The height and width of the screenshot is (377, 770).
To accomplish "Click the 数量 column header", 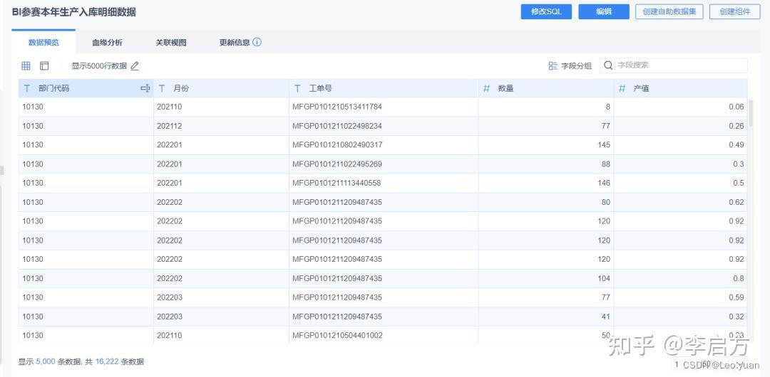I will [547, 88].
